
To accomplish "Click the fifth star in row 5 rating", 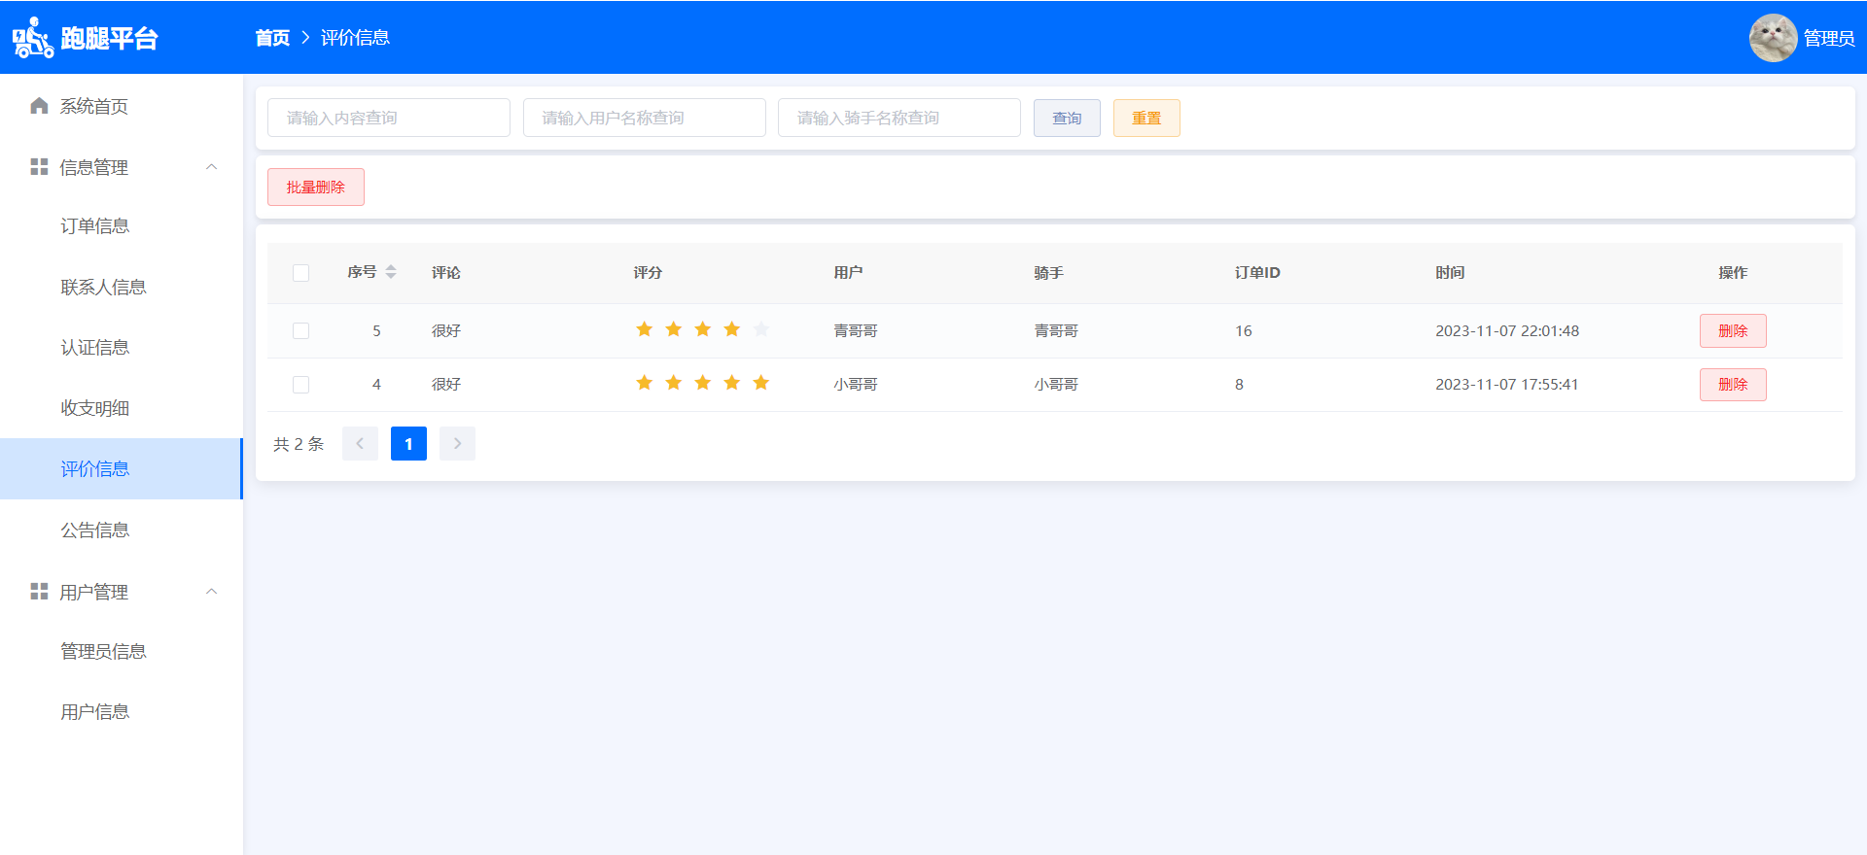I will pyautogui.click(x=761, y=329).
